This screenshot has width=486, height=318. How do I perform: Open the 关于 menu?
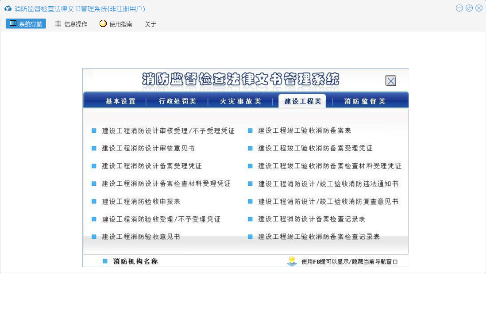(150, 24)
